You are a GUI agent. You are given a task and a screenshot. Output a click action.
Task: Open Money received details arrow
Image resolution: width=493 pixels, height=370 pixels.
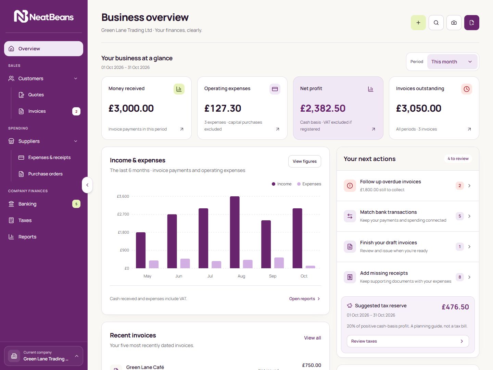pos(182,129)
